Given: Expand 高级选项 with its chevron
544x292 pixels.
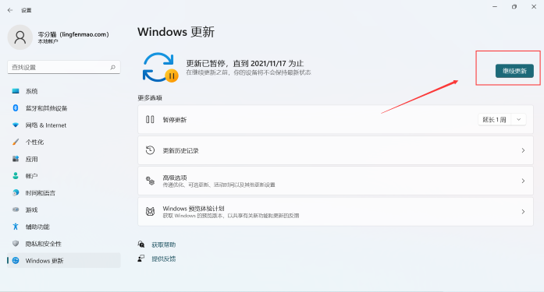Looking at the screenshot, I should tap(523, 181).
